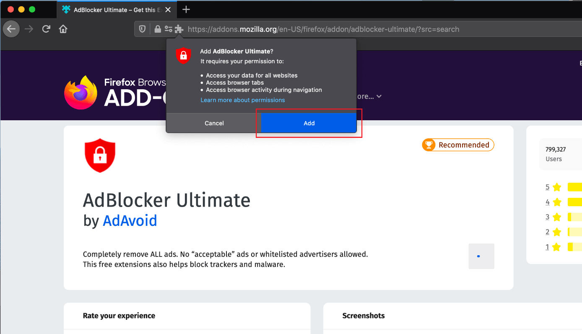Close the window with red button
Viewport: 582px width, 334px height.
tap(11, 10)
